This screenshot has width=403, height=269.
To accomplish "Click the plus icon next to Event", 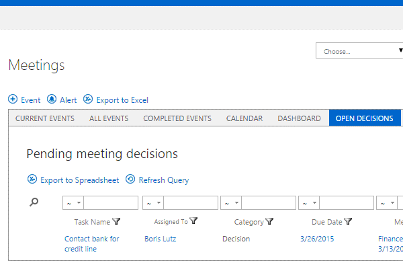I will [x=13, y=99].
